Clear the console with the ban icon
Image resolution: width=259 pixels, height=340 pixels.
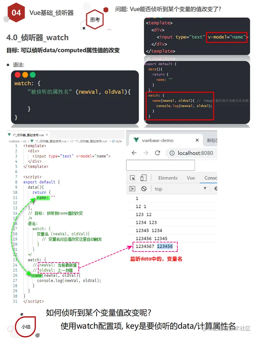(x=144, y=189)
